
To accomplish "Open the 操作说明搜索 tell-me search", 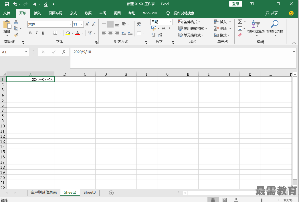I will pos(180,13).
